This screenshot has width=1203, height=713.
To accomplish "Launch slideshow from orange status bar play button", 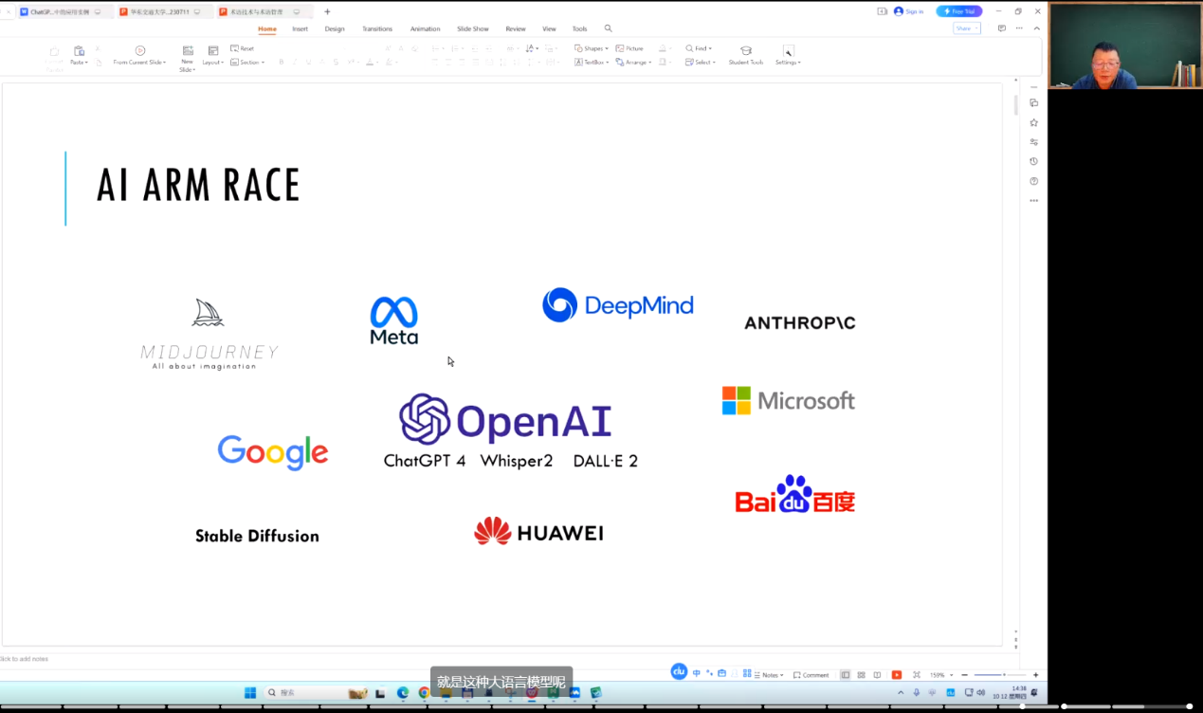I will pos(897,675).
